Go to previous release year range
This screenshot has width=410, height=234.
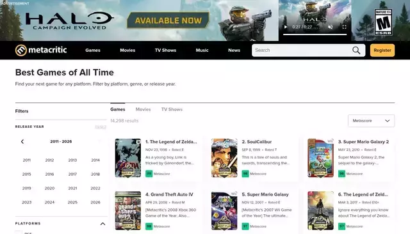22,141
